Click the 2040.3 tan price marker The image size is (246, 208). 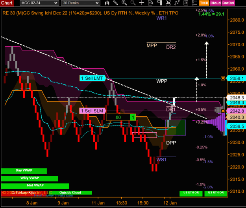[237, 117]
